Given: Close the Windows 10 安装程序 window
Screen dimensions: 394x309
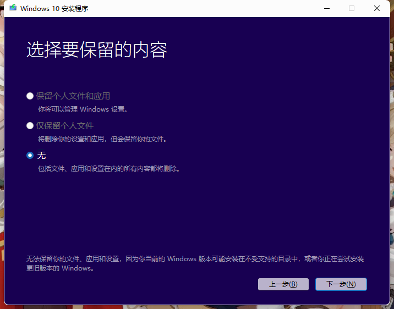Looking at the screenshot, I should 376,8.
